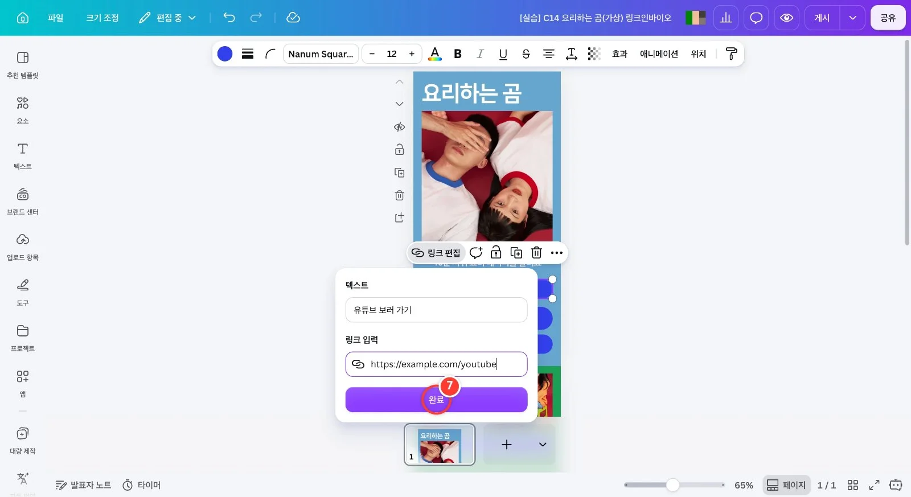Preview design with eye icon

click(786, 18)
